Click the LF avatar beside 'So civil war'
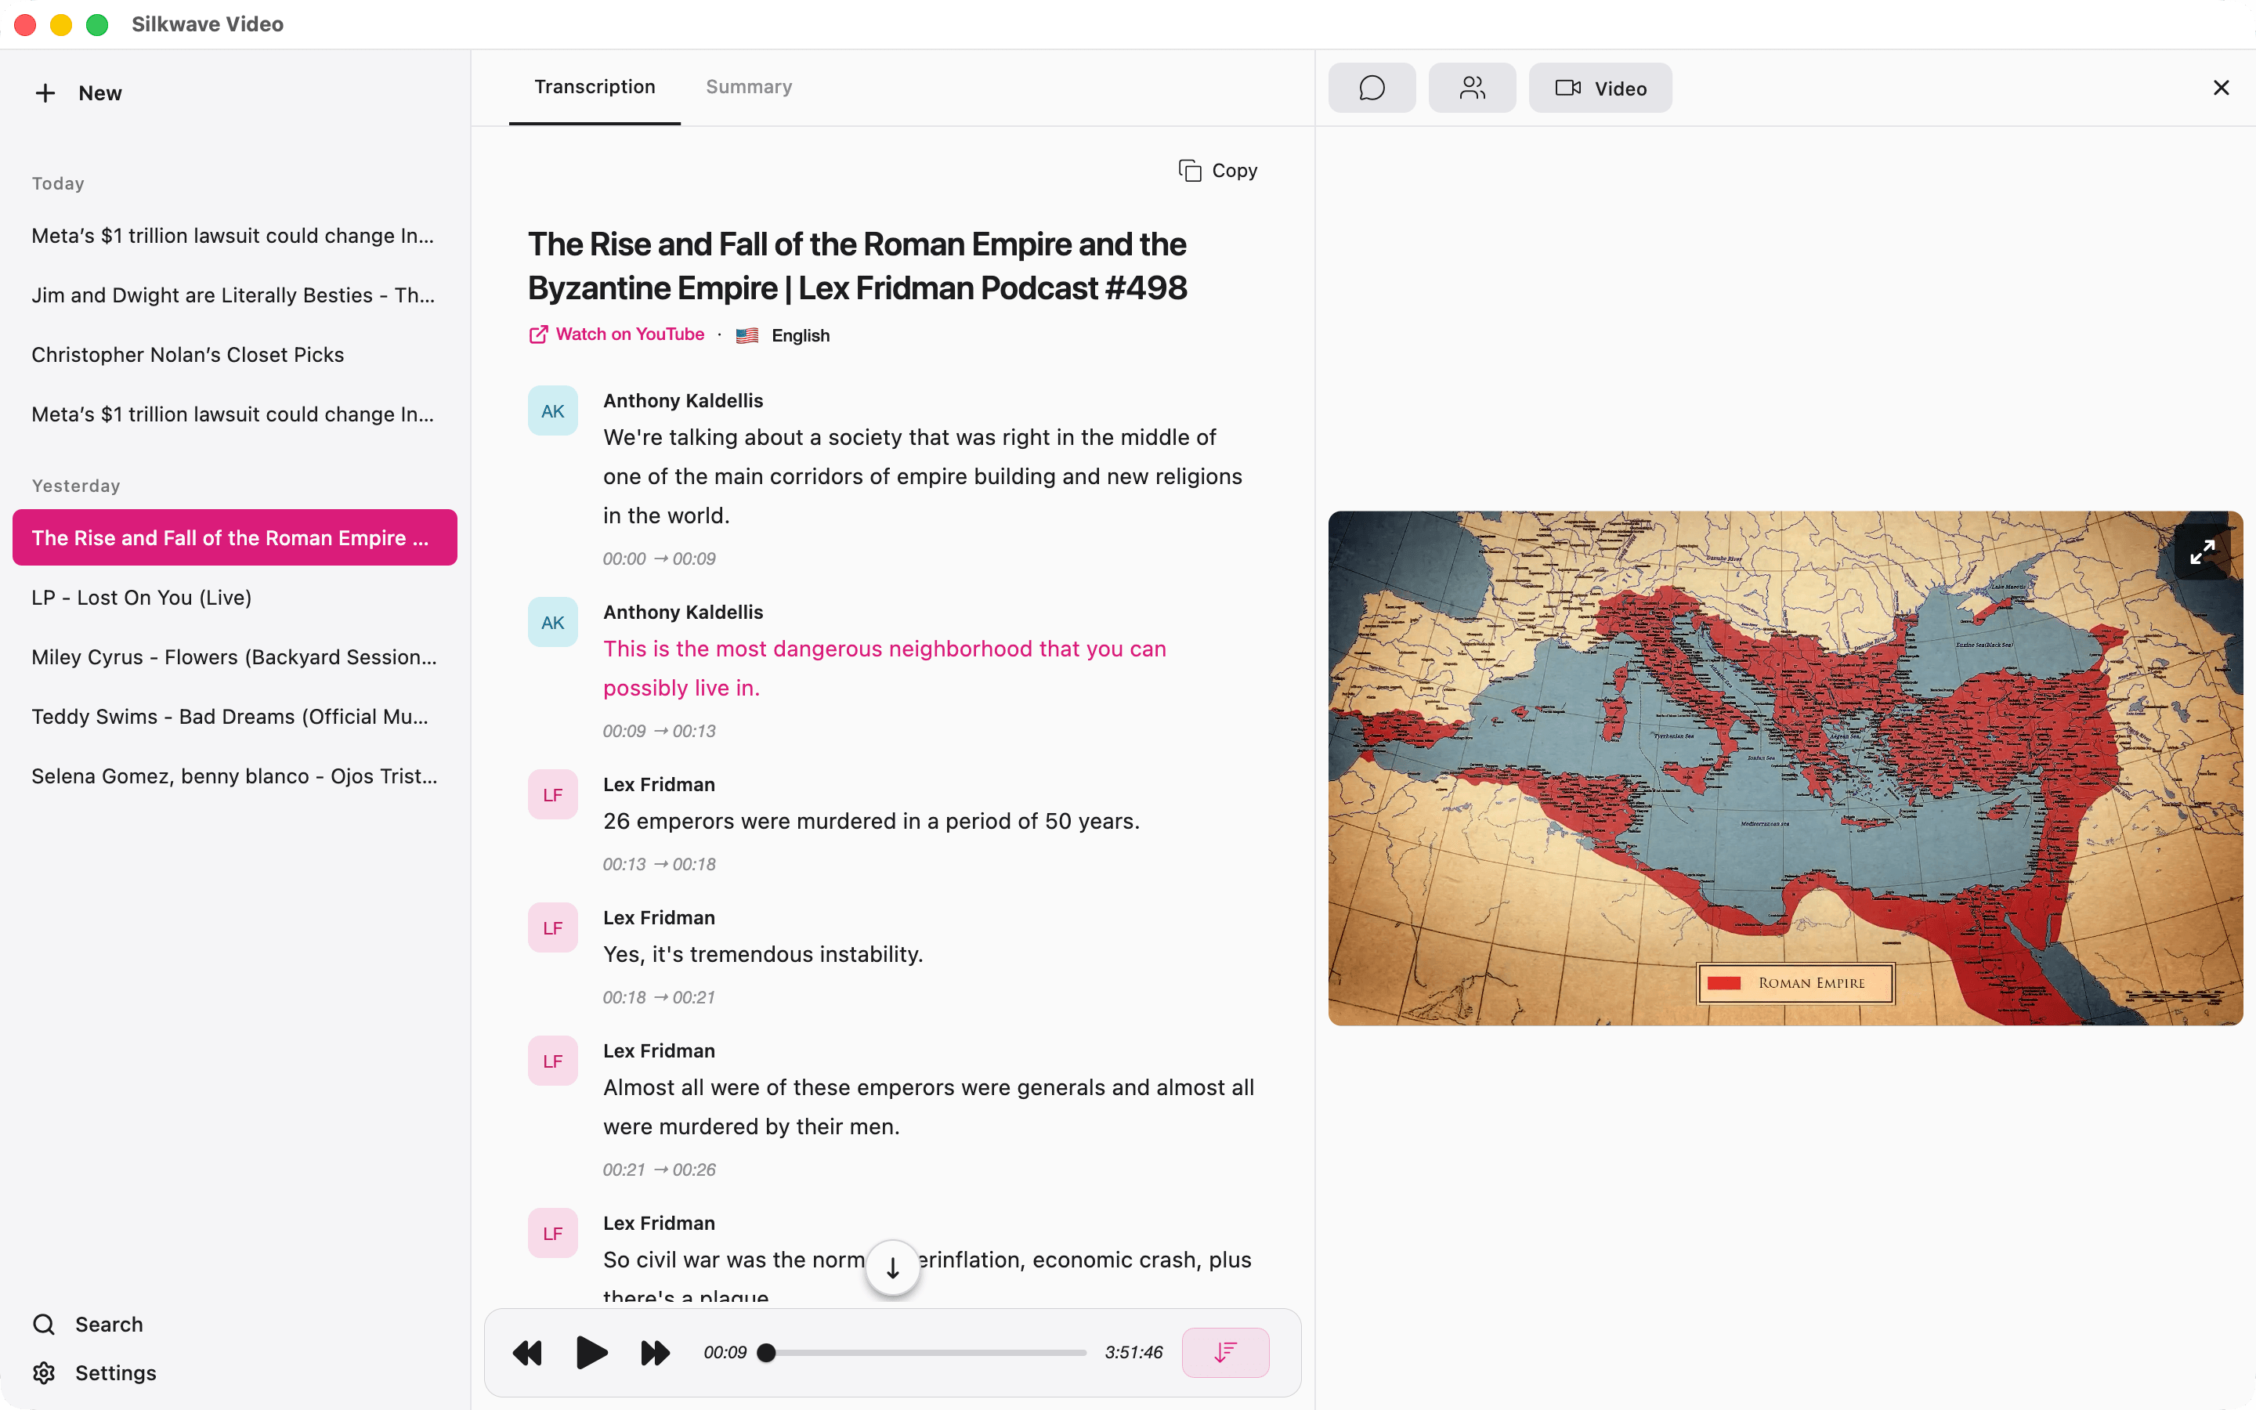 (553, 1234)
